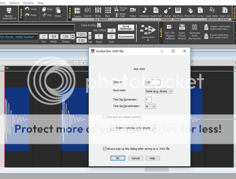The height and width of the screenshot is (179, 236).
Task: Click the main toolbar Tempo value 120
Action: 66,36
